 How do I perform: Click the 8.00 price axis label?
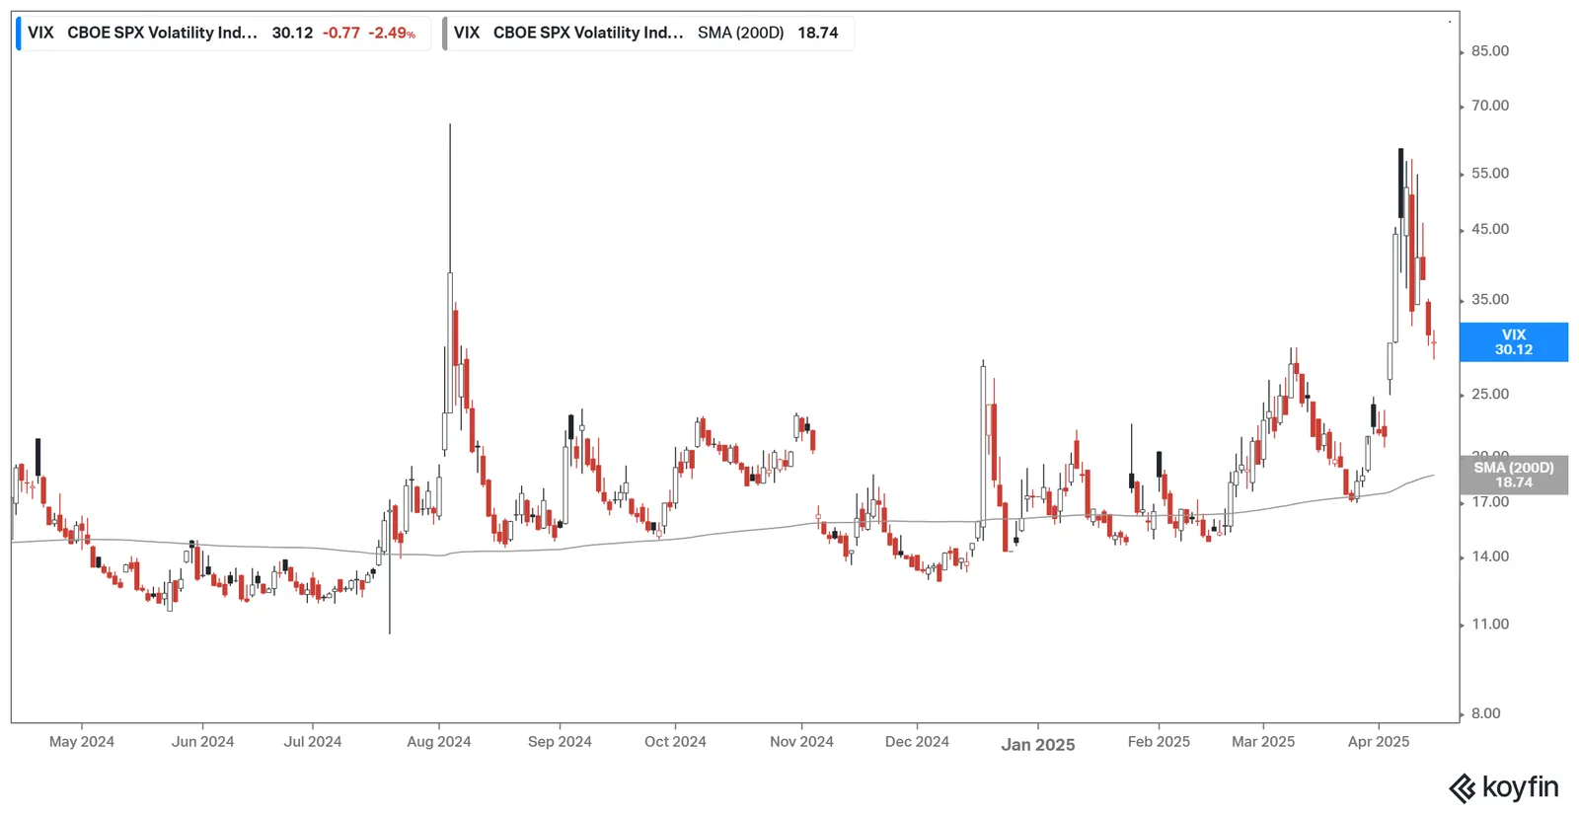click(1486, 713)
